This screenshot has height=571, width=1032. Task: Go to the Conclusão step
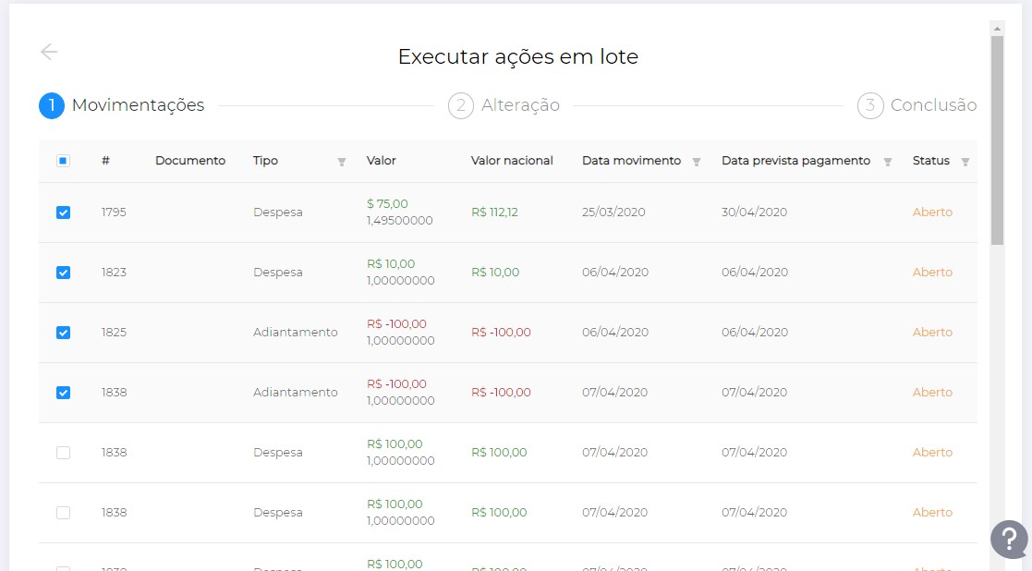(x=933, y=105)
